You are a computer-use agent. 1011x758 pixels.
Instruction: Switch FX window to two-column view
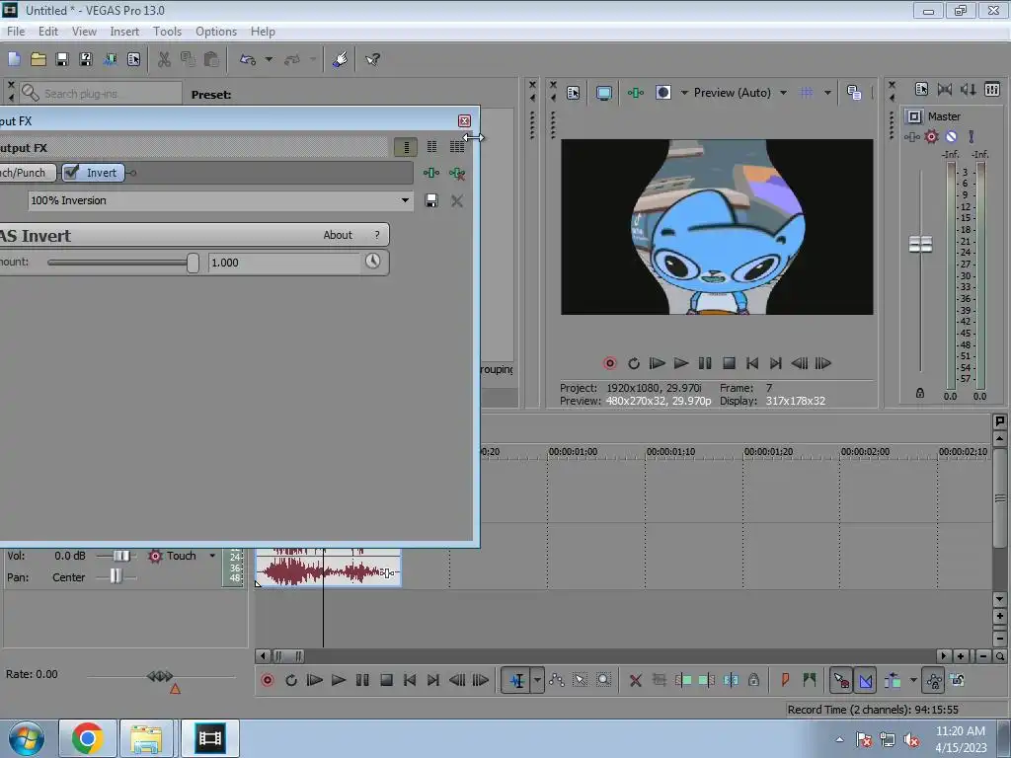coord(432,147)
